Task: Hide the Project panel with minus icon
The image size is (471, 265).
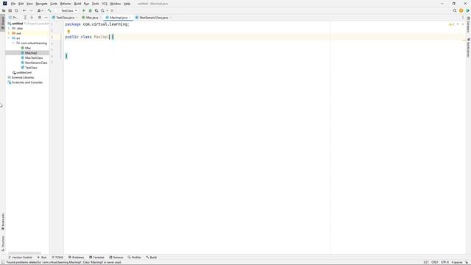Action: coord(46,18)
